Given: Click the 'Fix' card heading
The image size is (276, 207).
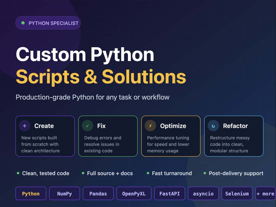Looking at the screenshot, I should [101, 126].
